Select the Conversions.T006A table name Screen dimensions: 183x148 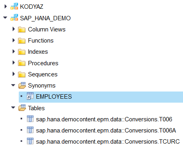[106, 130]
